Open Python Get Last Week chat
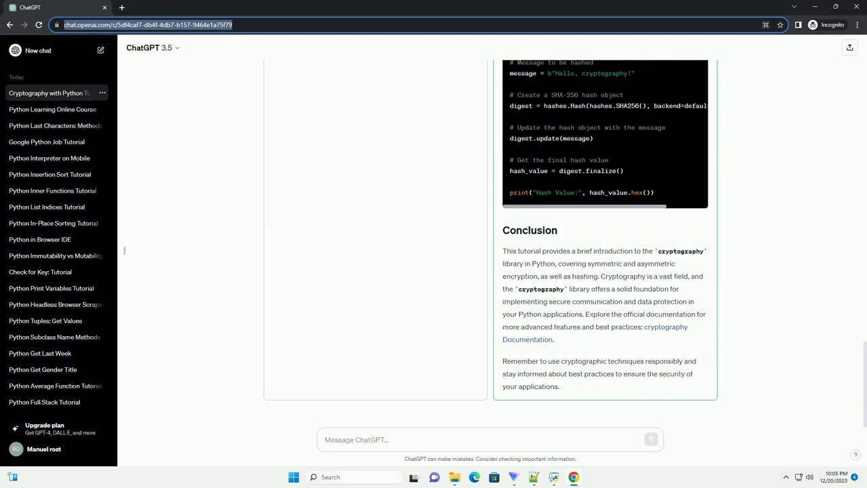The image size is (867, 488). click(39, 353)
